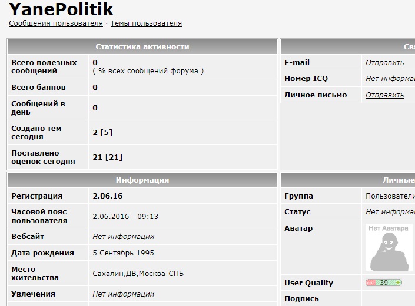Viewport: 415px width, 306px height.
Task: Click the 'Нет Аватара' placeholder avatar image
Action: tap(389, 247)
